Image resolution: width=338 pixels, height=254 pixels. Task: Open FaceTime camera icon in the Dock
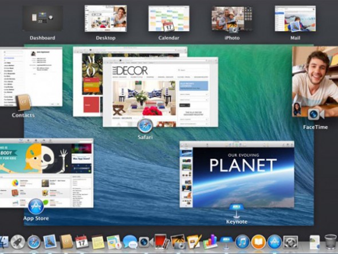click(x=146, y=242)
